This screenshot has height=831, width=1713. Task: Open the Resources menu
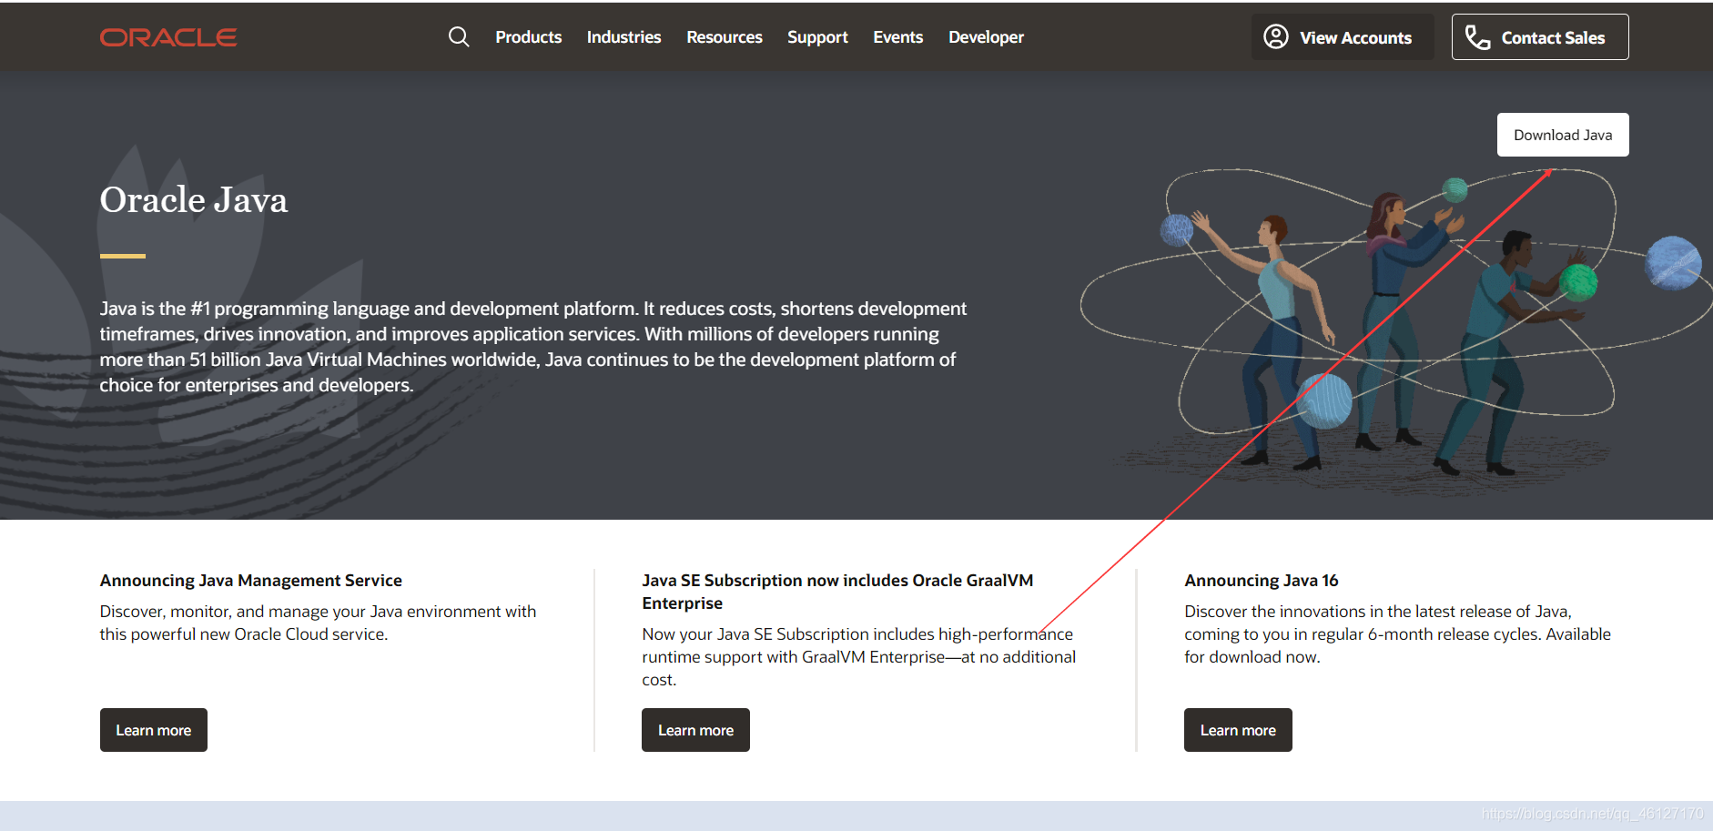pyautogui.click(x=725, y=37)
